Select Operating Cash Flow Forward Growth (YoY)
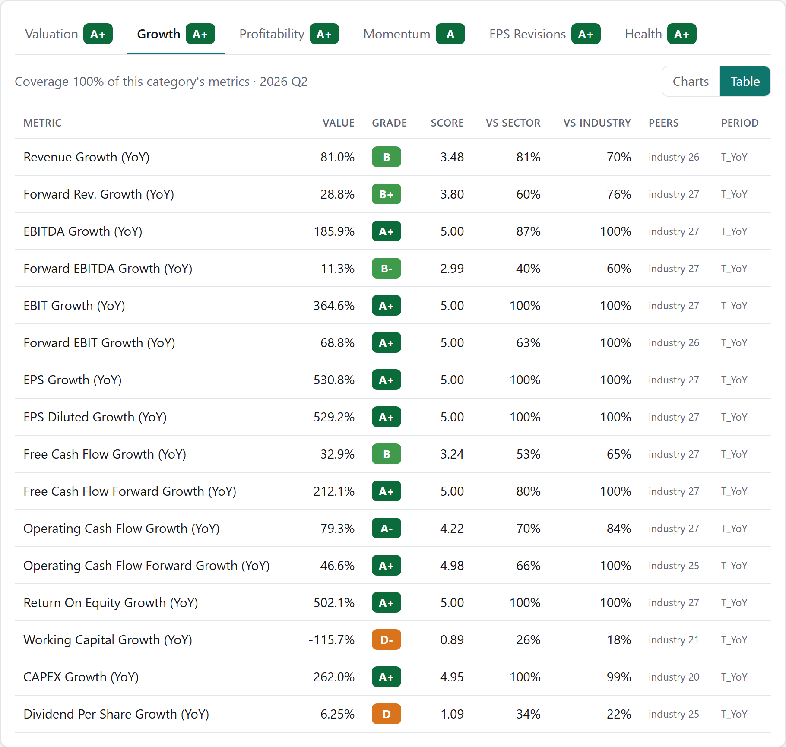 146,566
